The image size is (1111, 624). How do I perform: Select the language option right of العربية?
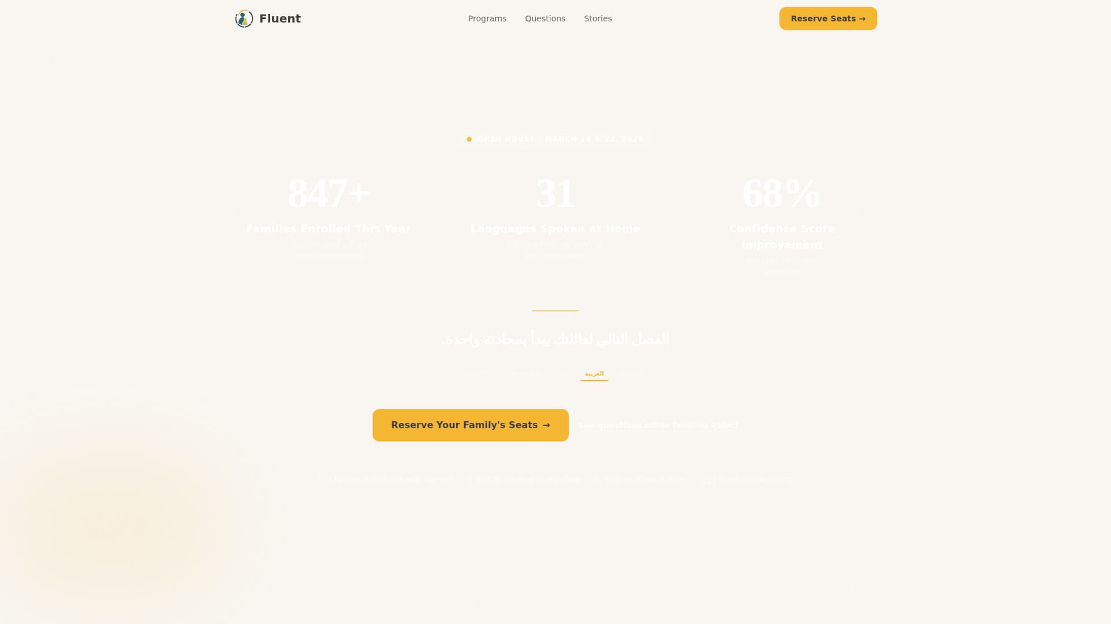tap(631, 373)
